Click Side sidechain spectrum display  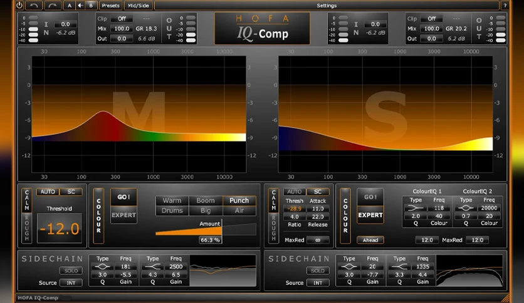tap(469, 270)
